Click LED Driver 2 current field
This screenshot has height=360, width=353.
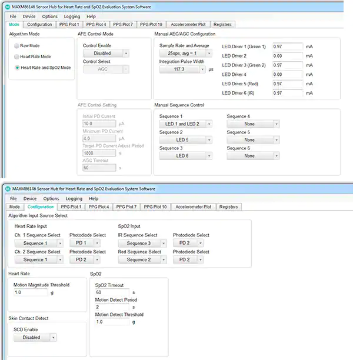coord(288,56)
